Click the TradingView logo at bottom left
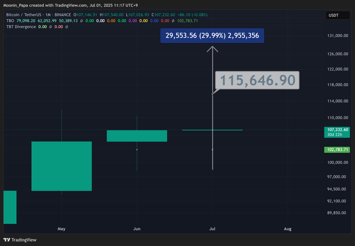The width and height of the screenshot is (355, 246). 20,240
